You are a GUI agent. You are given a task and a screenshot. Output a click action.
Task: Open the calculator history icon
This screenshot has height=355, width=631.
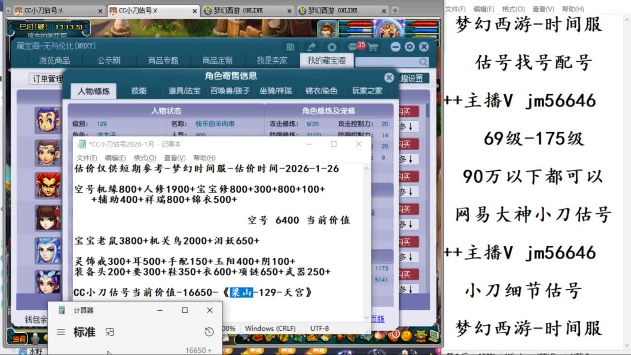click(209, 332)
